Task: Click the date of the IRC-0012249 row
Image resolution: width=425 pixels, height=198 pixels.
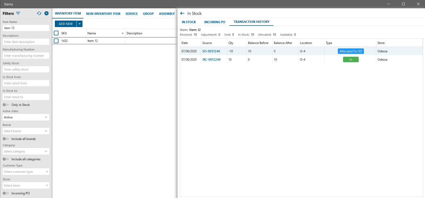Action: [x=190, y=60]
